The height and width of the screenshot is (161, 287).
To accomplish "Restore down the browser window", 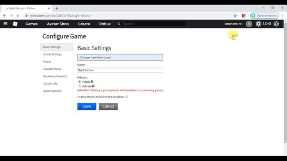I will click(x=273, y=8).
